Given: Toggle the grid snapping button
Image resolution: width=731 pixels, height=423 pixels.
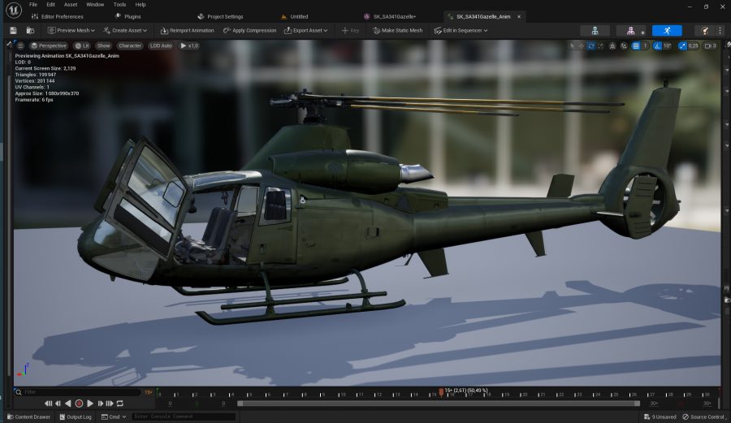Looking at the screenshot, I should (x=635, y=45).
